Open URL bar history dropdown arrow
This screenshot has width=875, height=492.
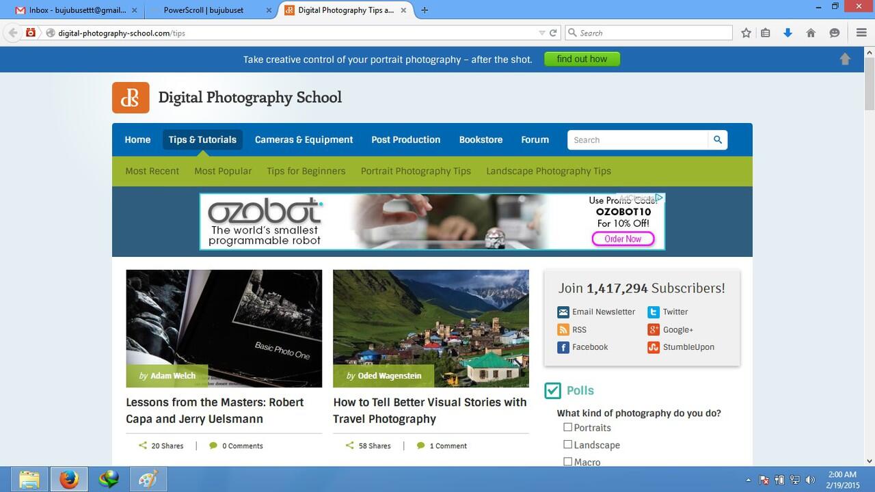pos(541,33)
